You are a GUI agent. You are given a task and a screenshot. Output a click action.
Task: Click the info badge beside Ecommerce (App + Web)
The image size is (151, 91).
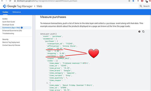pyautogui.click(x=22, y=28)
